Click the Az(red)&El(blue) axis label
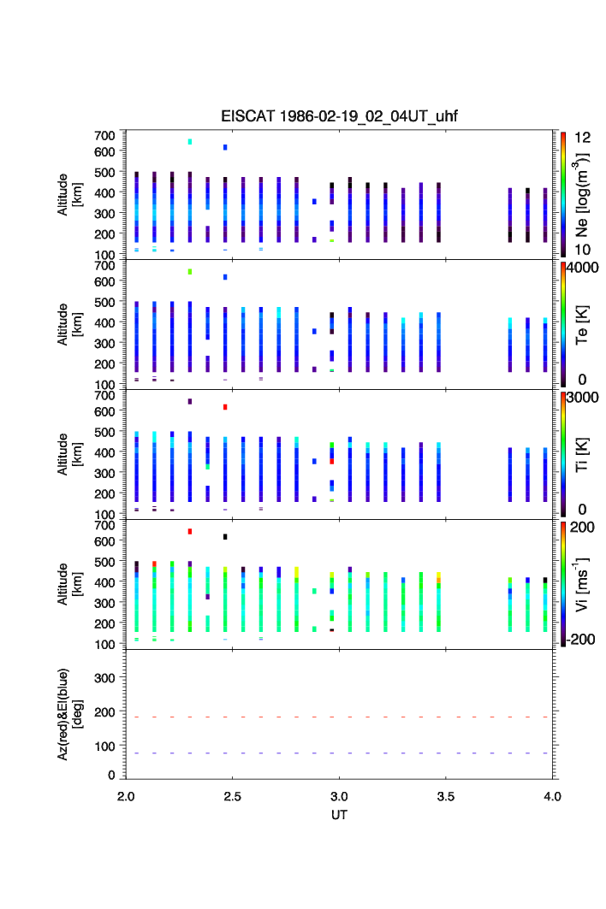Image resolution: width=606 pixels, height=909 pixels. (69, 713)
